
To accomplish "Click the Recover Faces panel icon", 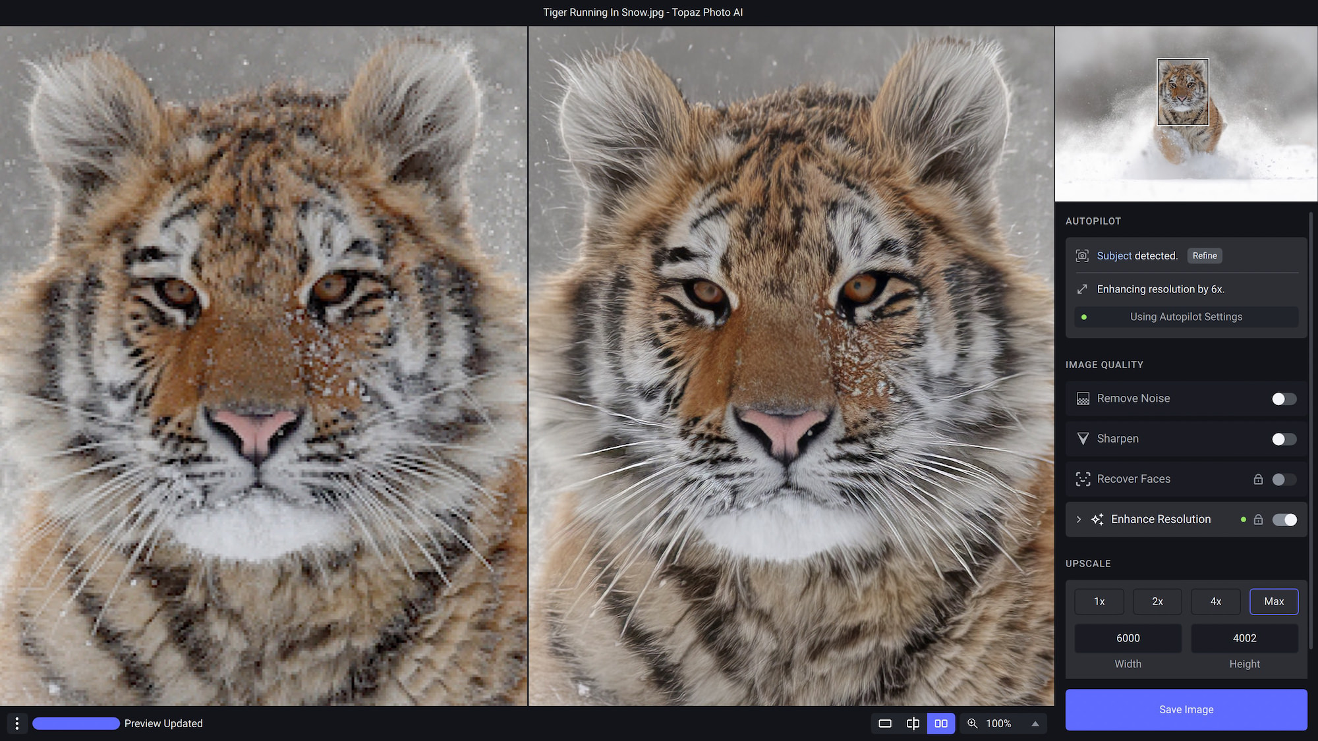I will 1083,479.
